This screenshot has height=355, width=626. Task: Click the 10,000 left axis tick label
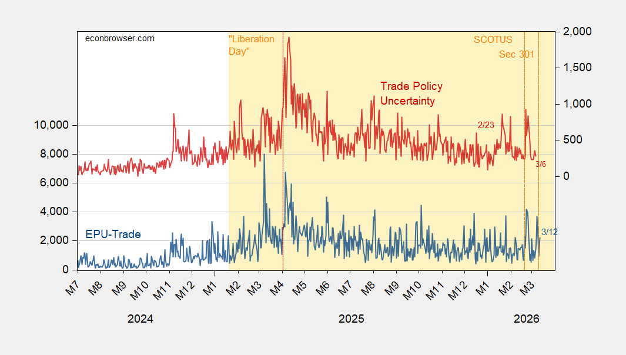pos(52,125)
